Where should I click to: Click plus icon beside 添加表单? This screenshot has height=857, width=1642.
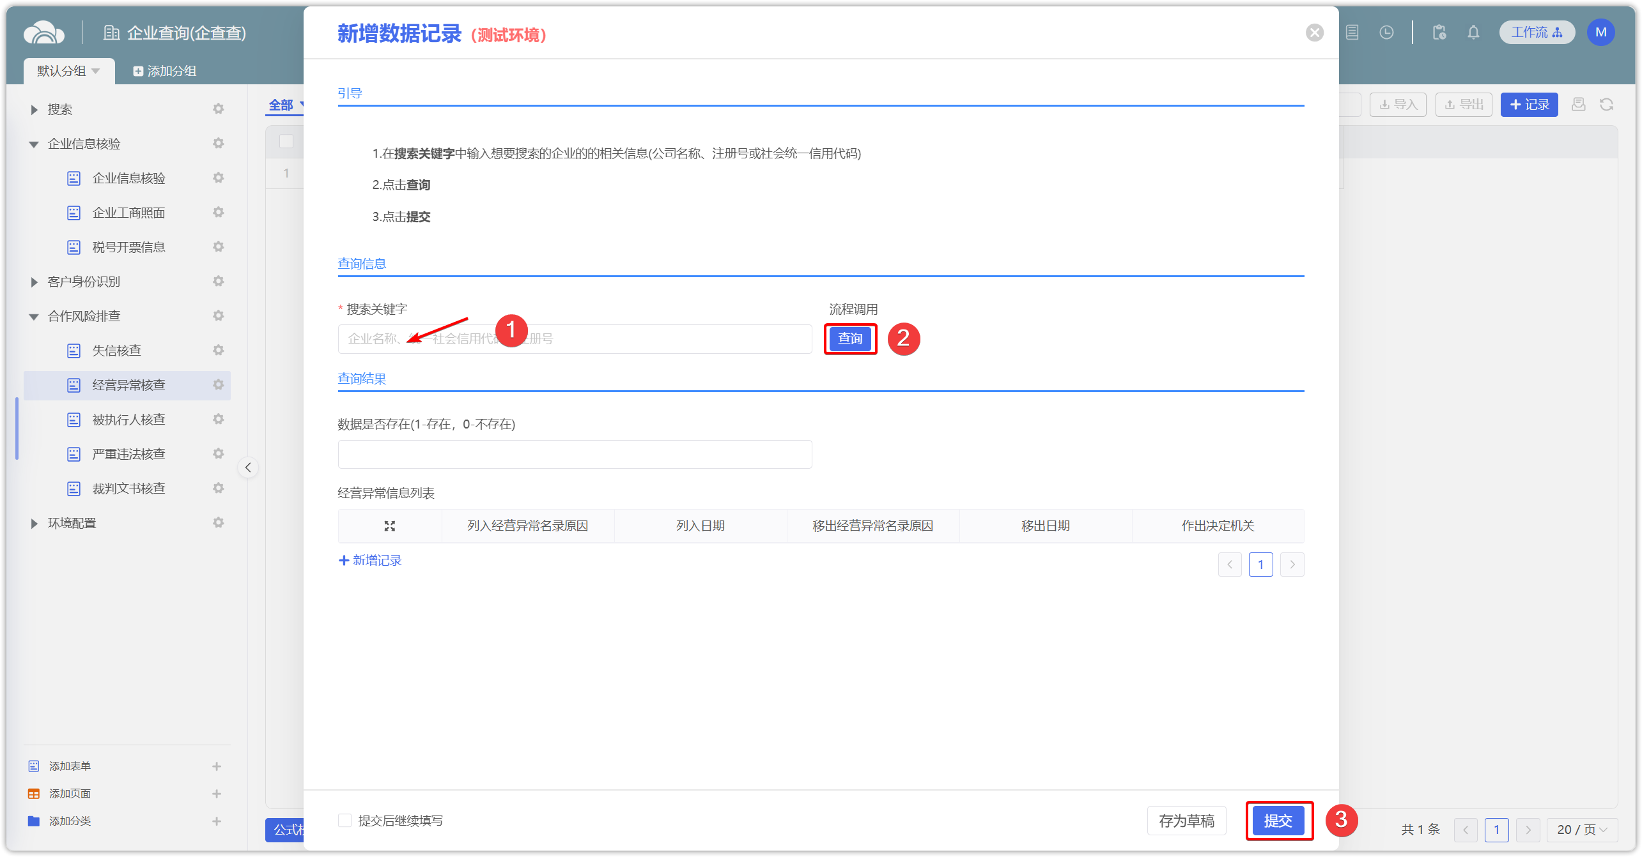[217, 766]
